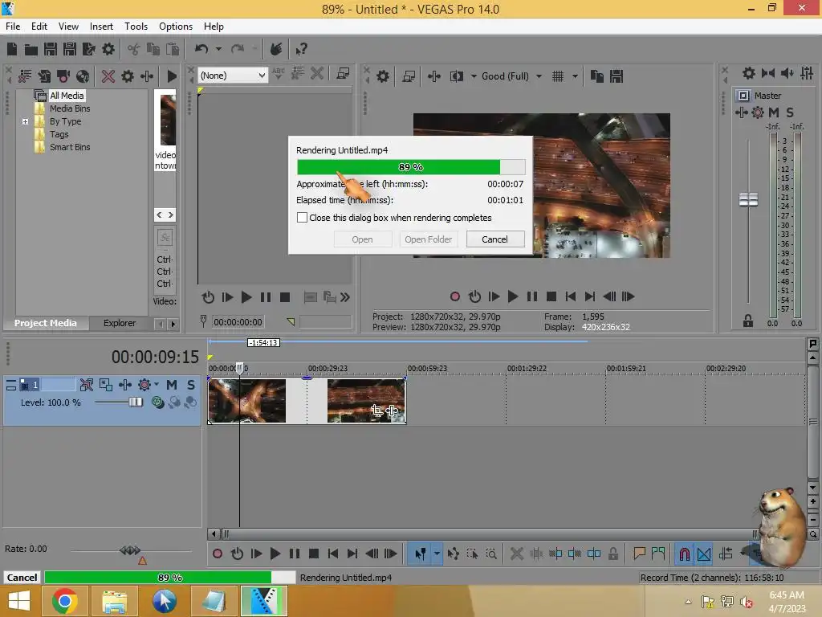Screen dimensions: 822x617
Task: Click Copy snapshot to clipboard icon
Action: coord(597,76)
